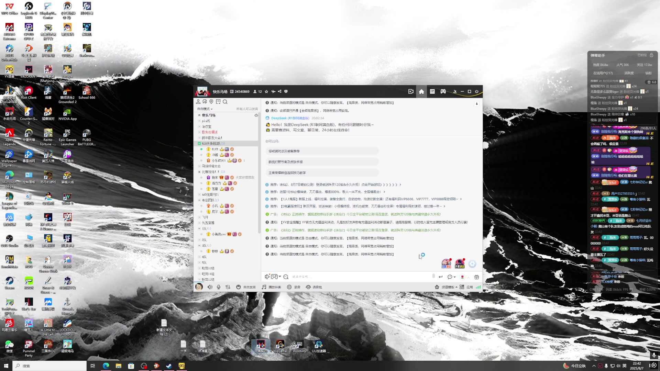Switch to 在线用户(217) tab in 弹幕助手
The width and height of the screenshot is (660, 371).
pyautogui.click(x=603, y=73)
